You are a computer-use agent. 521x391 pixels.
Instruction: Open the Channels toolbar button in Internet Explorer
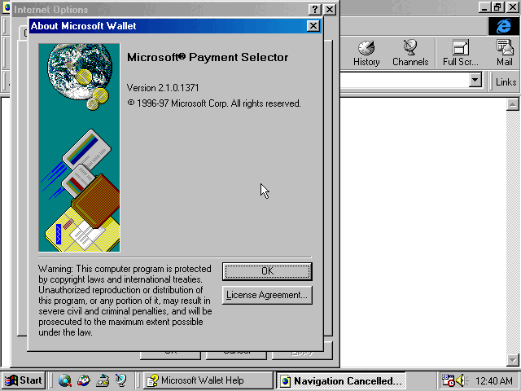pos(410,53)
